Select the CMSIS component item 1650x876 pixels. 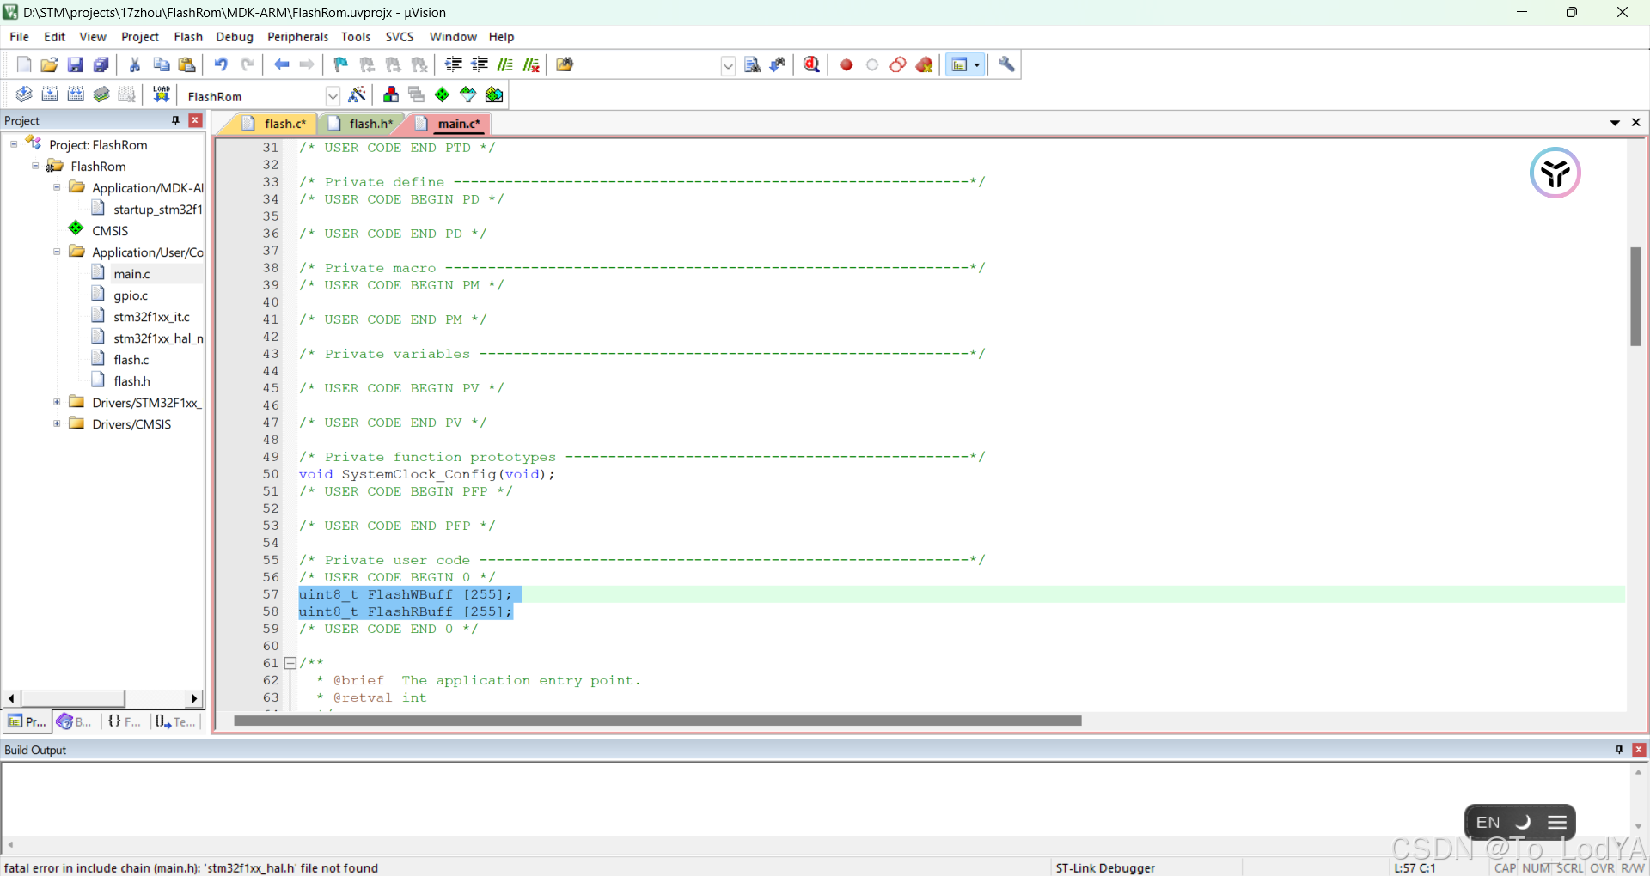point(109,230)
